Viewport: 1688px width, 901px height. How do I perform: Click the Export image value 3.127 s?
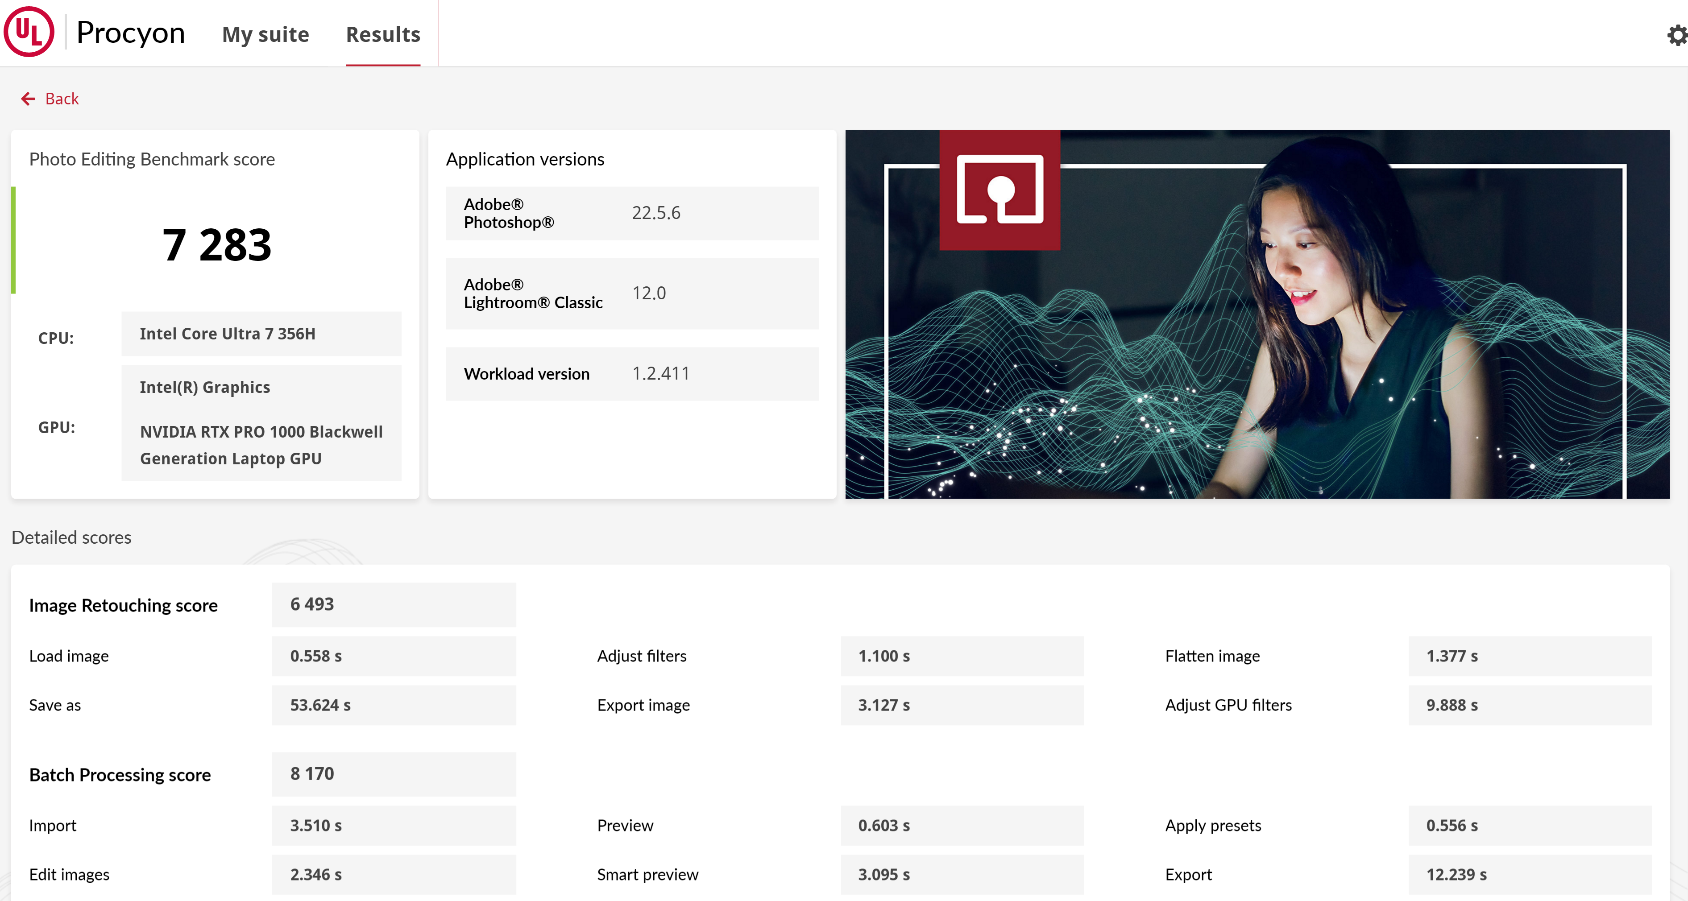(962, 705)
